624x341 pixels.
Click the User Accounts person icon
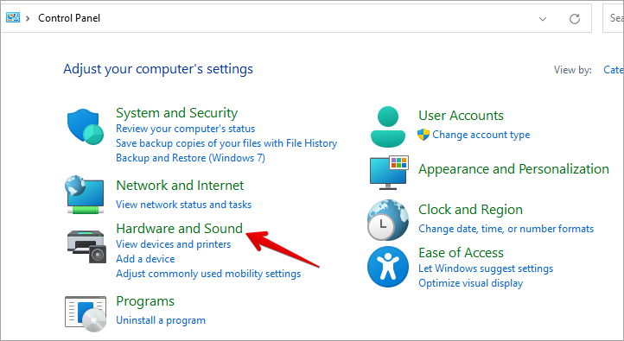387,127
